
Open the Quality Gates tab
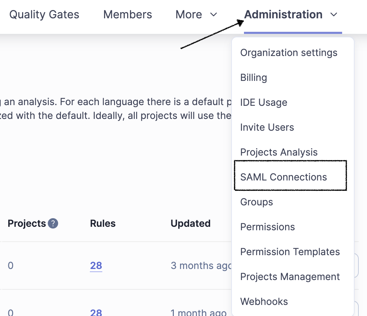coord(44,15)
